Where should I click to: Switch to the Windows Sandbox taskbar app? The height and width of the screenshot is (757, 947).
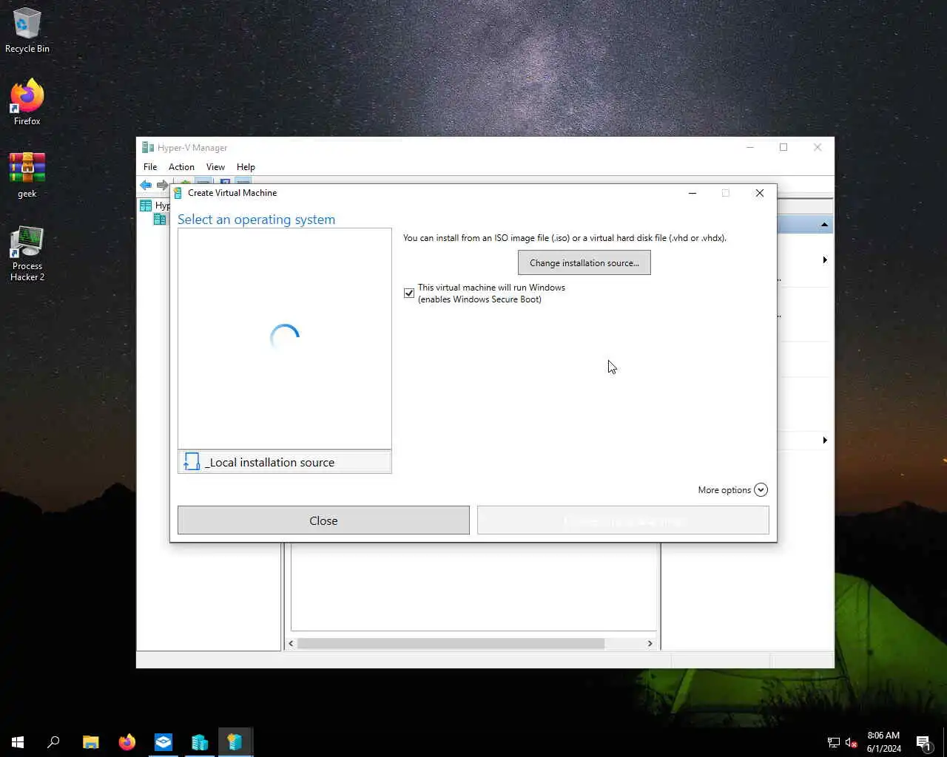pos(163,741)
